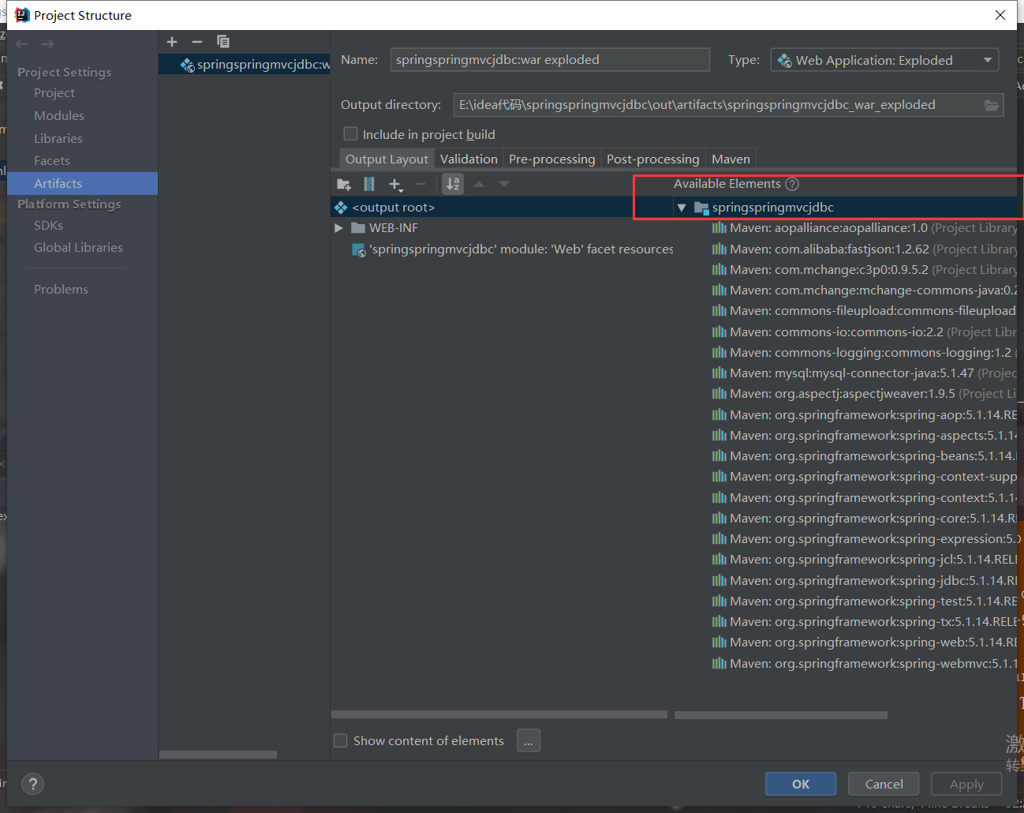Viewport: 1024px width, 813px height.
Task: Click the Create Archive icon
Action: click(x=368, y=183)
